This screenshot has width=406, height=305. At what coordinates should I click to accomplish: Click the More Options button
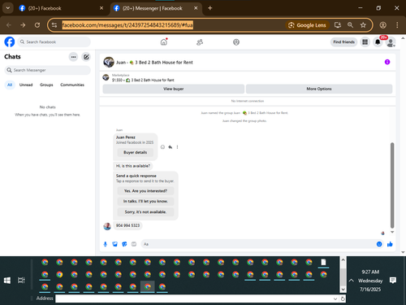point(319,89)
